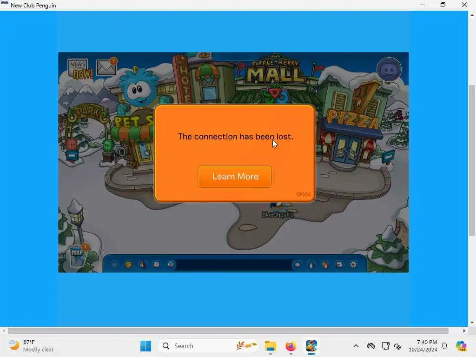476x357 pixels.
Task: Open Firefox from the taskbar
Action: point(291,346)
